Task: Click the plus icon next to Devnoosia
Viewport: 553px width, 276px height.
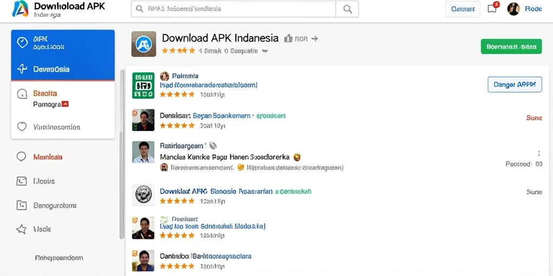Action: 22,69
